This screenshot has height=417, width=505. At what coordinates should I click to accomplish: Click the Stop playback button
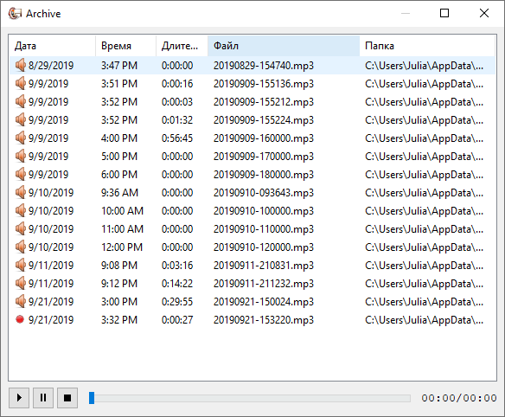coord(67,398)
